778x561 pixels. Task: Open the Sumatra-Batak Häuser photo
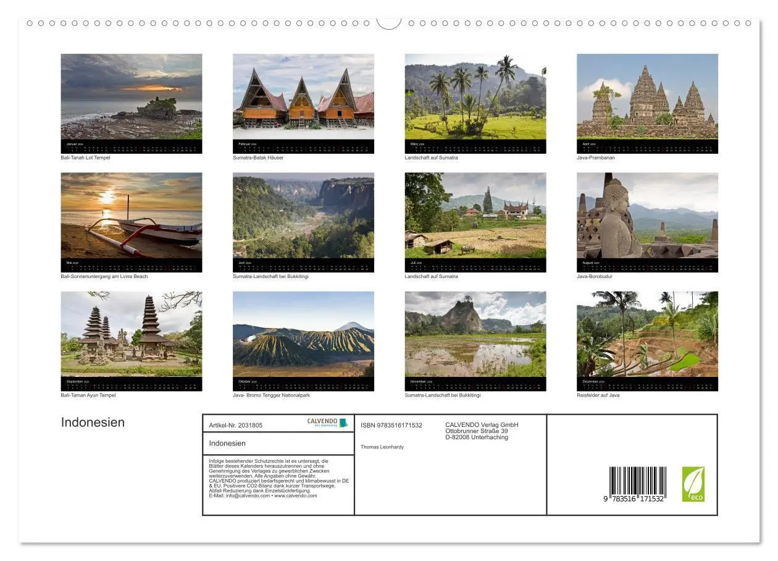303,96
